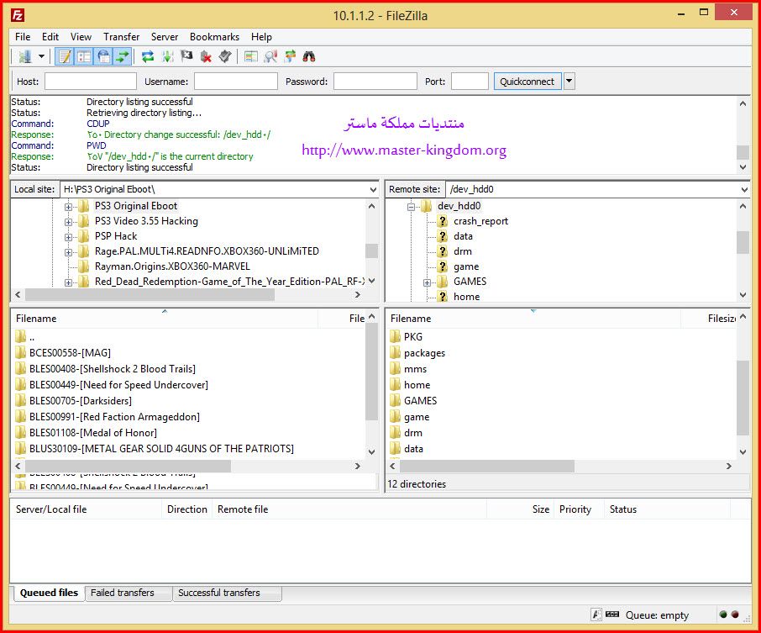This screenshot has width=761, height=633.
Task: Reconnect to the last used server
Action: (x=225, y=57)
